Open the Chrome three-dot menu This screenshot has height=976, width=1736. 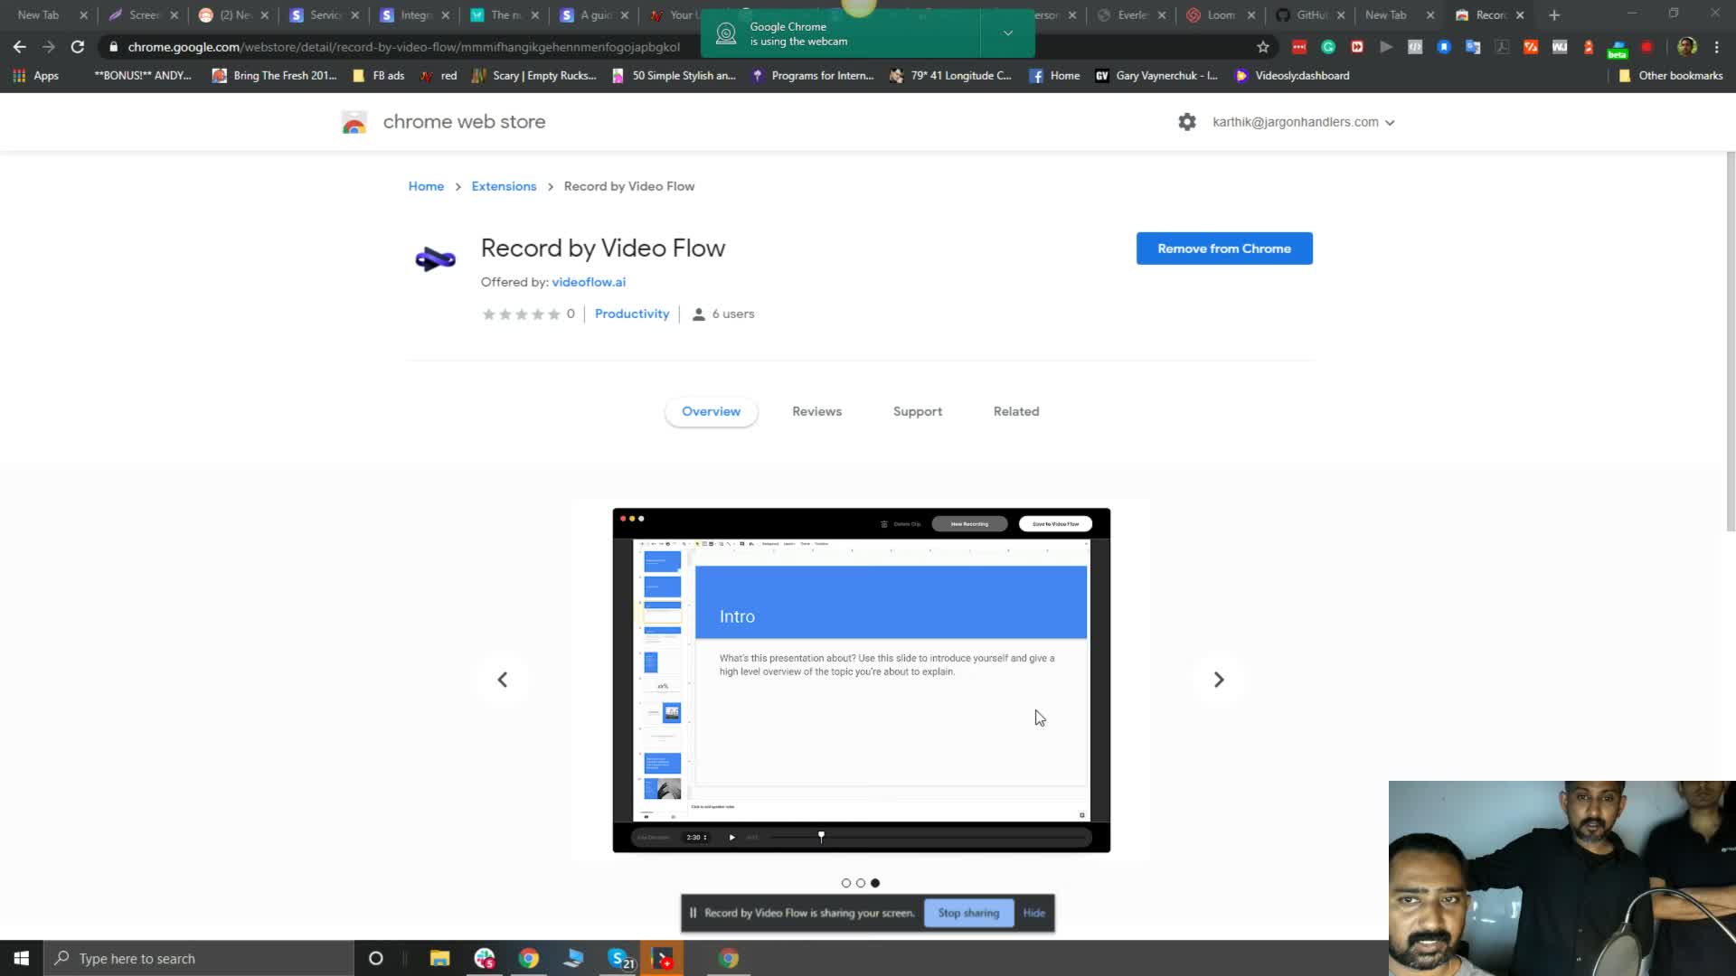click(1716, 47)
